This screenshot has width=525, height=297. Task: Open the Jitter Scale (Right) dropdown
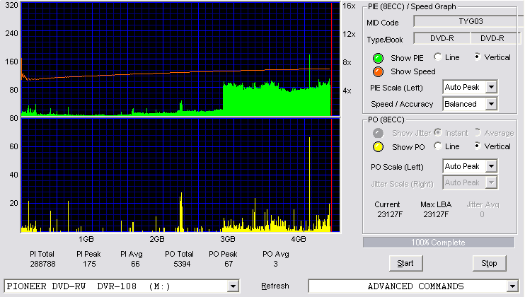tap(491, 182)
